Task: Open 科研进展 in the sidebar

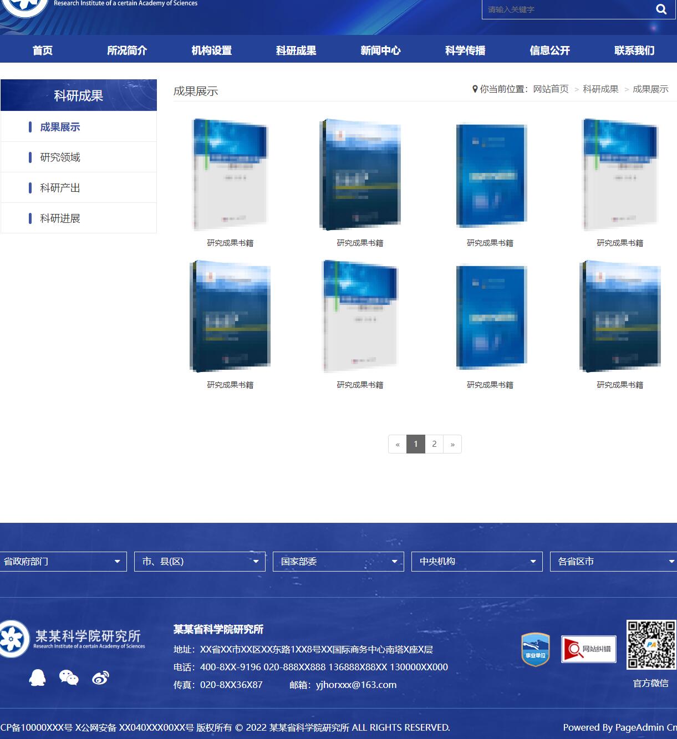Action: 60,218
